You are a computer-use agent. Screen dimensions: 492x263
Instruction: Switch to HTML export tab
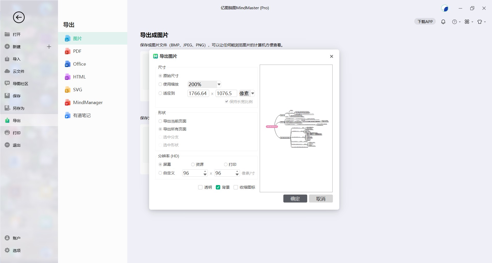[x=93, y=77]
